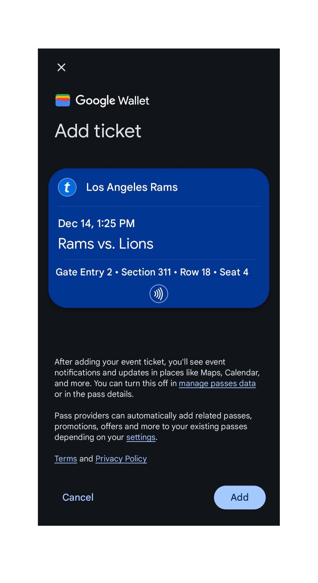Open the "settings" link

pyautogui.click(x=141, y=437)
